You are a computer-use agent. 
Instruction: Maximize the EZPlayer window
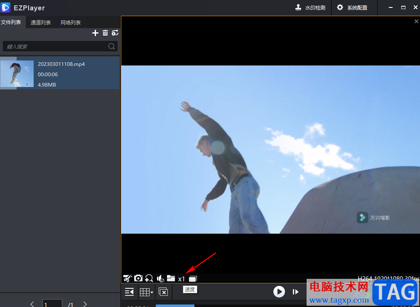coord(403,7)
